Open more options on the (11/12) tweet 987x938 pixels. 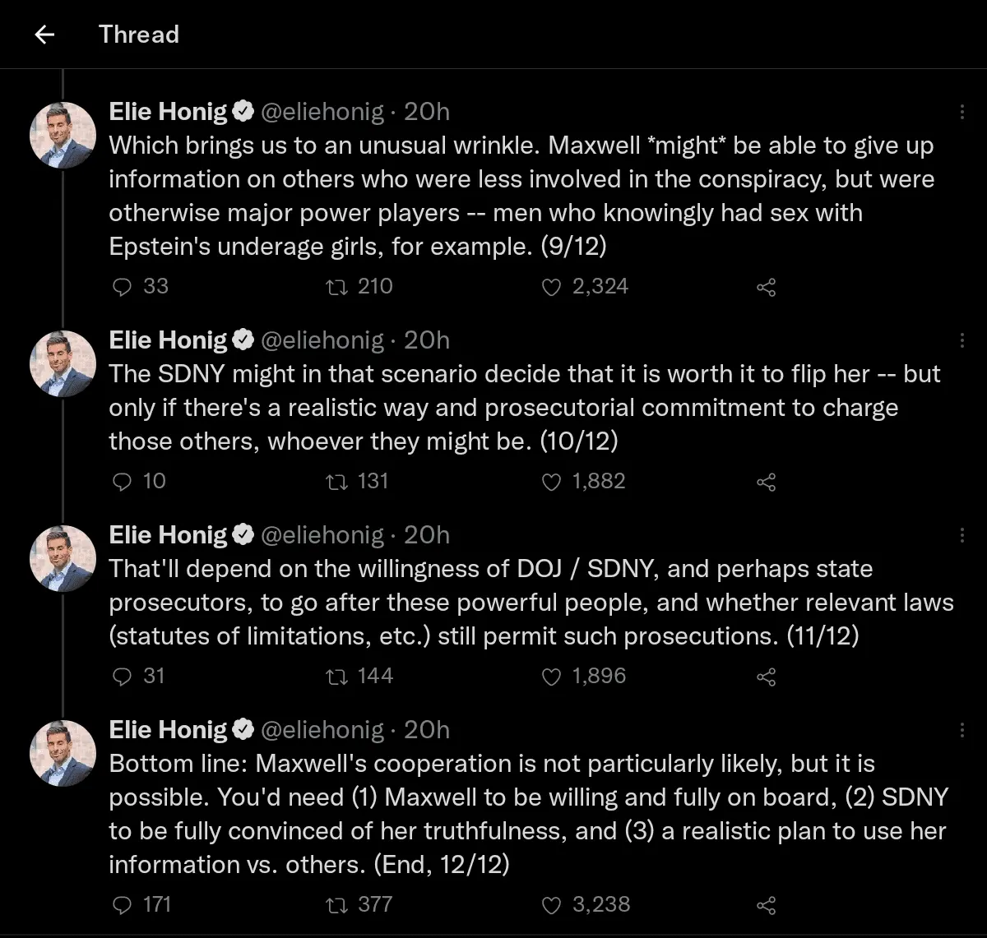[962, 535]
